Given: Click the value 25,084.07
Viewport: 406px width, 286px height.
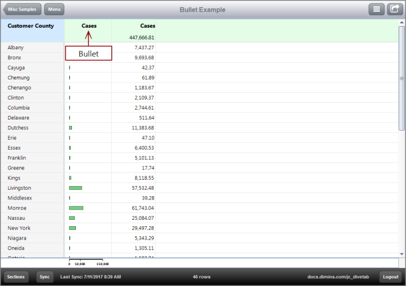Looking at the screenshot, I should pyautogui.click(x=143, y=218).
